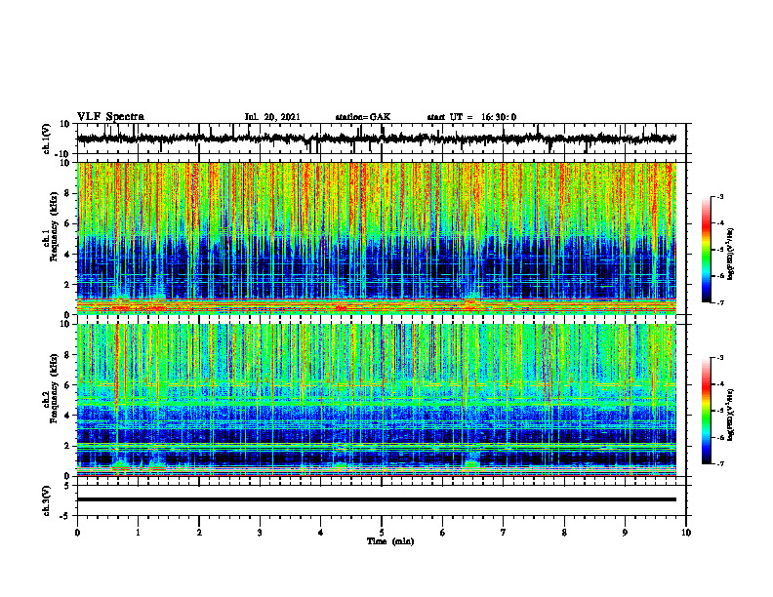The width and height of the screenshot is (773, 597).
Task: Click the "VLF Spectra" plot title
Action: pyautogui.click(x=110, y=117)
